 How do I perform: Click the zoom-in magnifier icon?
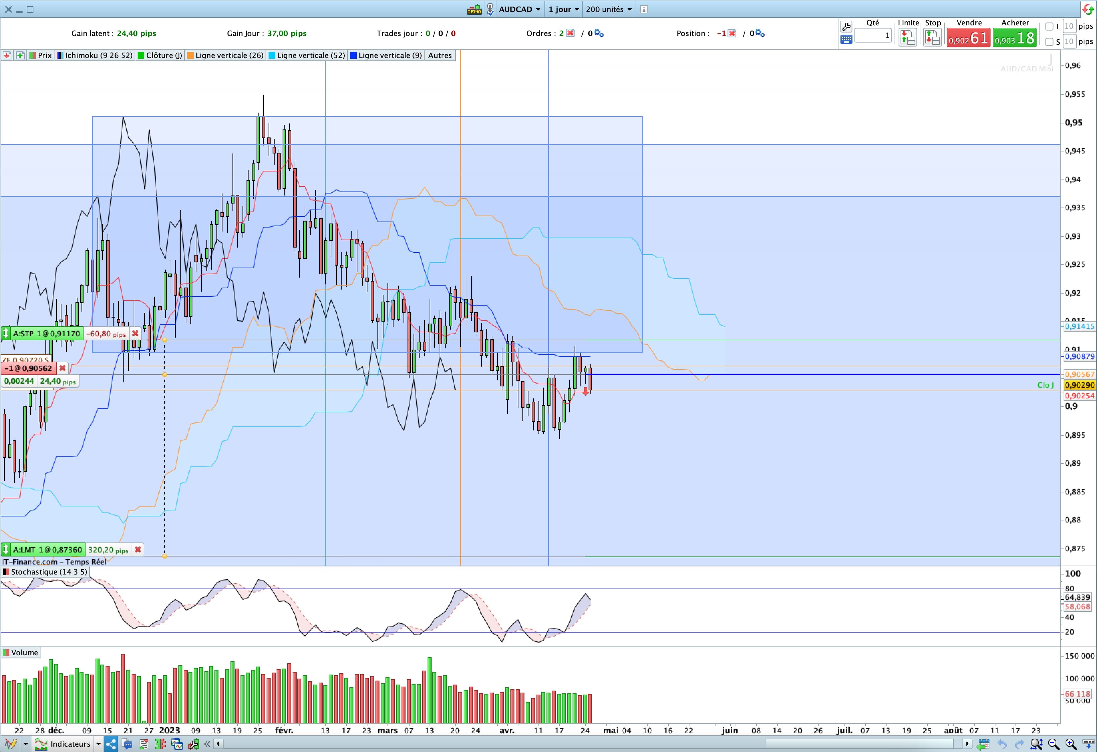coord(1071,744)
